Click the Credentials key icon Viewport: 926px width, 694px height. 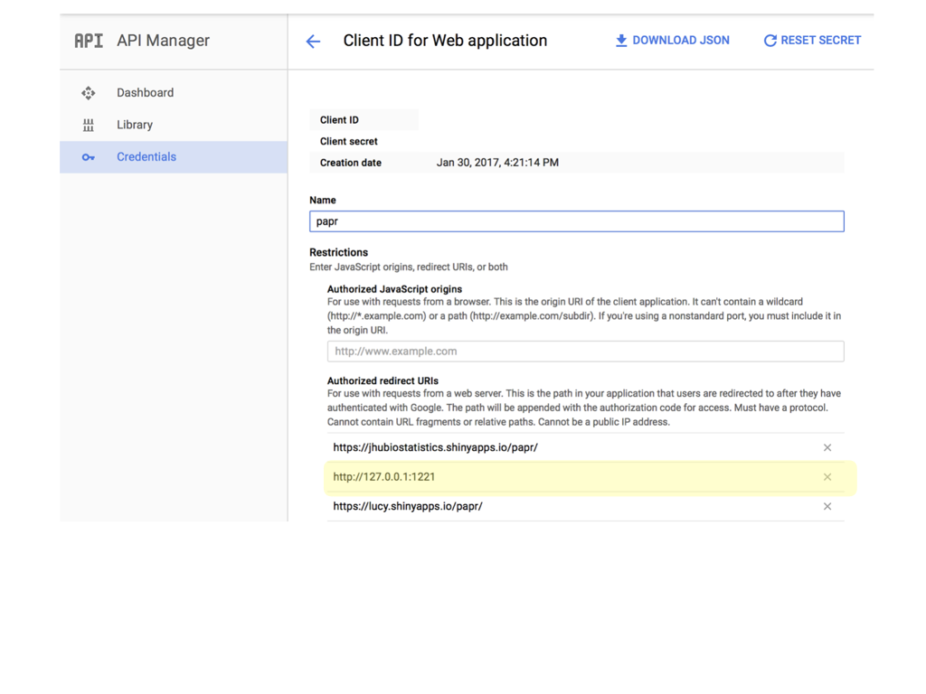[89, 157]
